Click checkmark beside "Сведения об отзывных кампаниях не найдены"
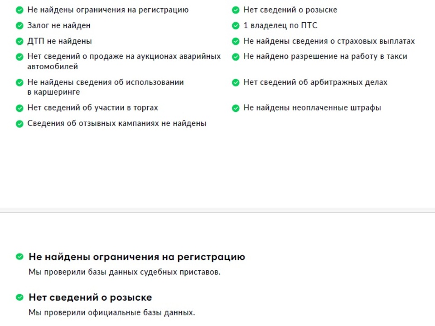This screenshot has width=435, height=326. click(19, 124)
